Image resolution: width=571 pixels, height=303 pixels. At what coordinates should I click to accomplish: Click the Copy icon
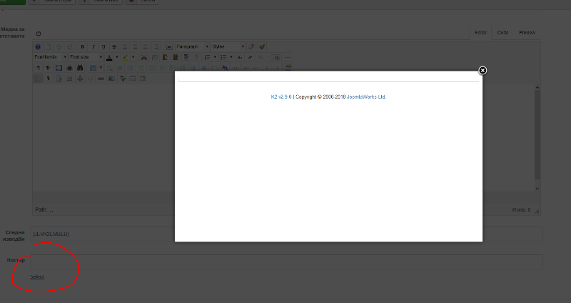pos(155,57)
